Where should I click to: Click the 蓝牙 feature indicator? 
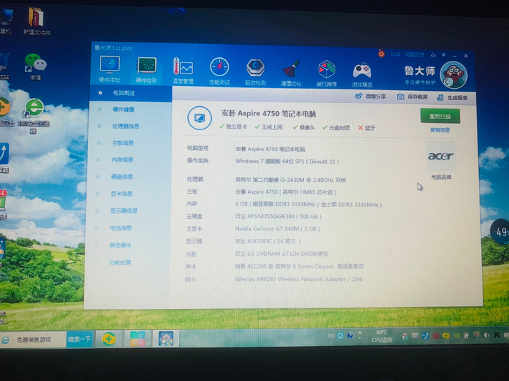pyautogui.click(x=366, y=128)
